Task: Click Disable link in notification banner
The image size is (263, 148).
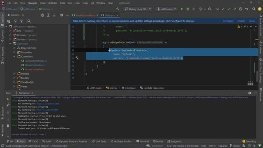Action: coord(241,21)
